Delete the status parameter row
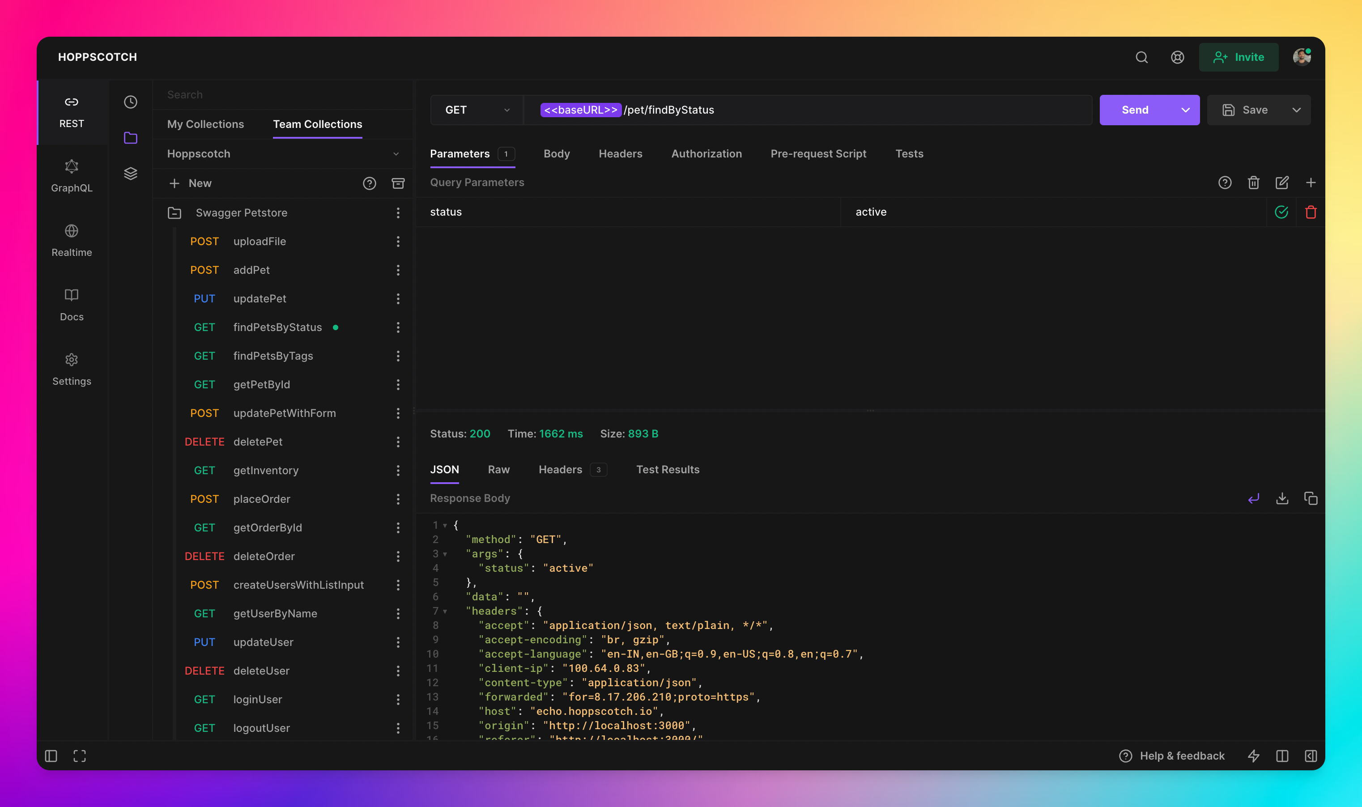 pos(1311,212)
